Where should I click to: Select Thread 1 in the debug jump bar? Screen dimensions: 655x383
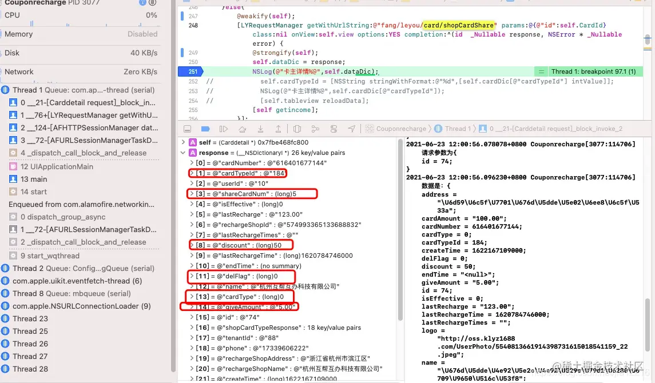(452, 129)
